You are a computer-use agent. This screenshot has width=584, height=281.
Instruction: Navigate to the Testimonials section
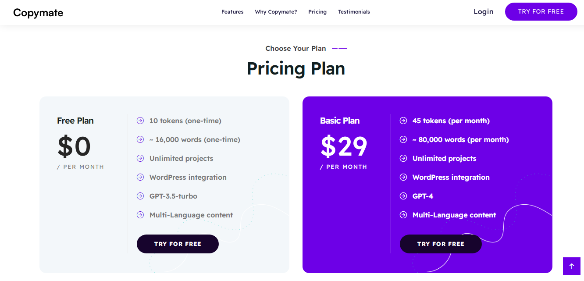pos(354,12)
